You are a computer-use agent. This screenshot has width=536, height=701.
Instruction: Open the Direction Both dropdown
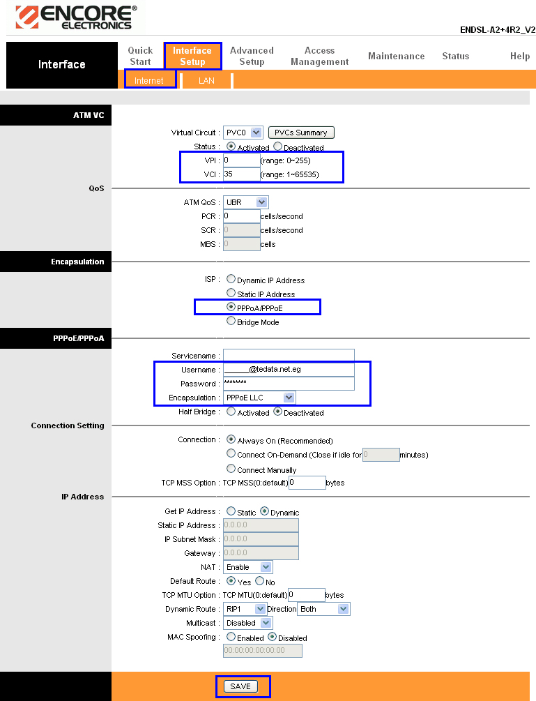[x=324, y=609]
